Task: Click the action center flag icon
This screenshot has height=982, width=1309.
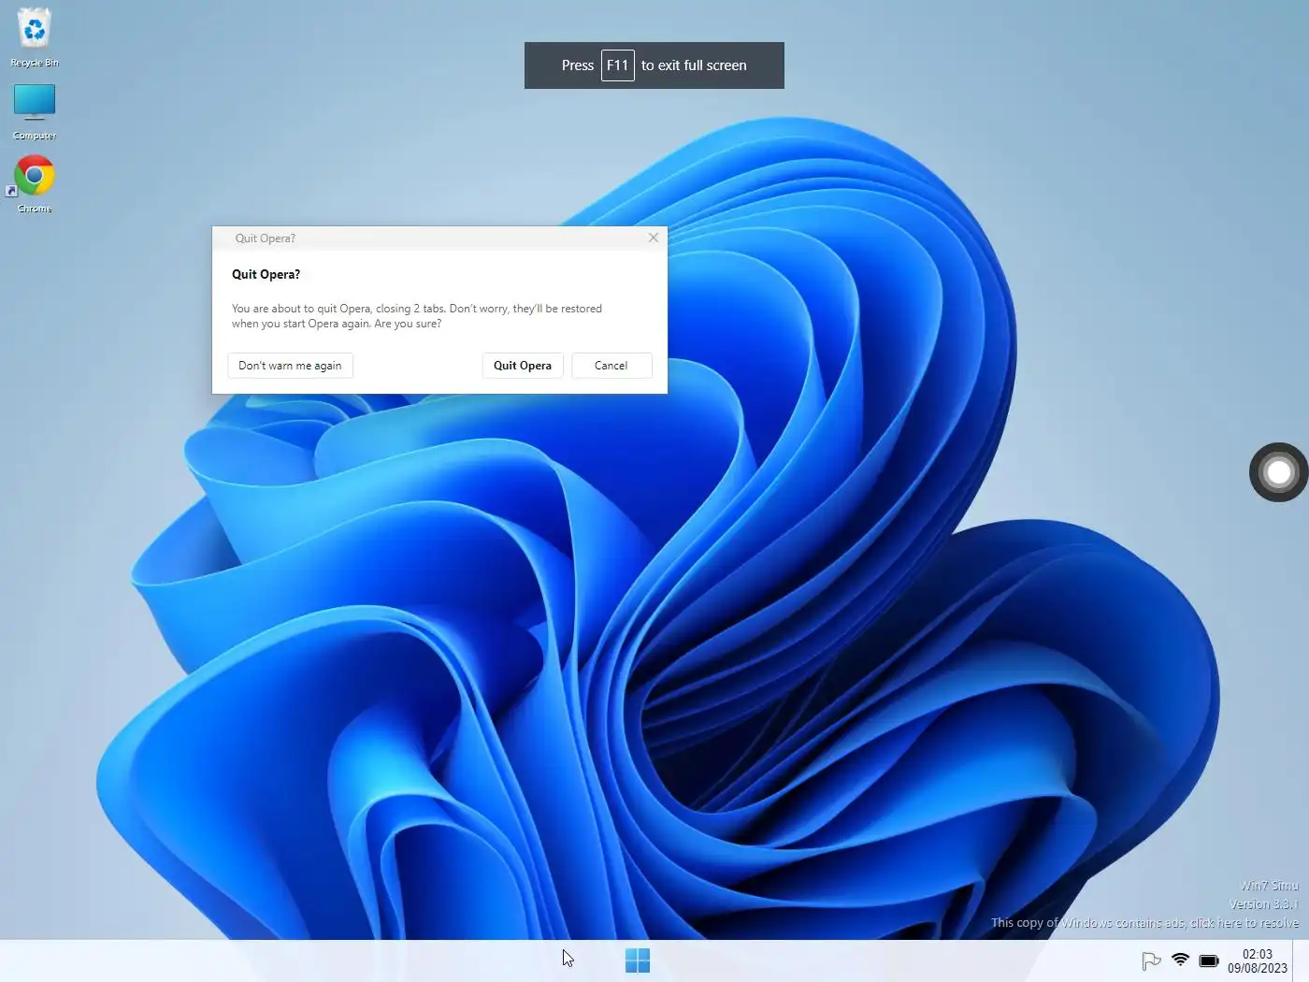Action: point(1151,960)
